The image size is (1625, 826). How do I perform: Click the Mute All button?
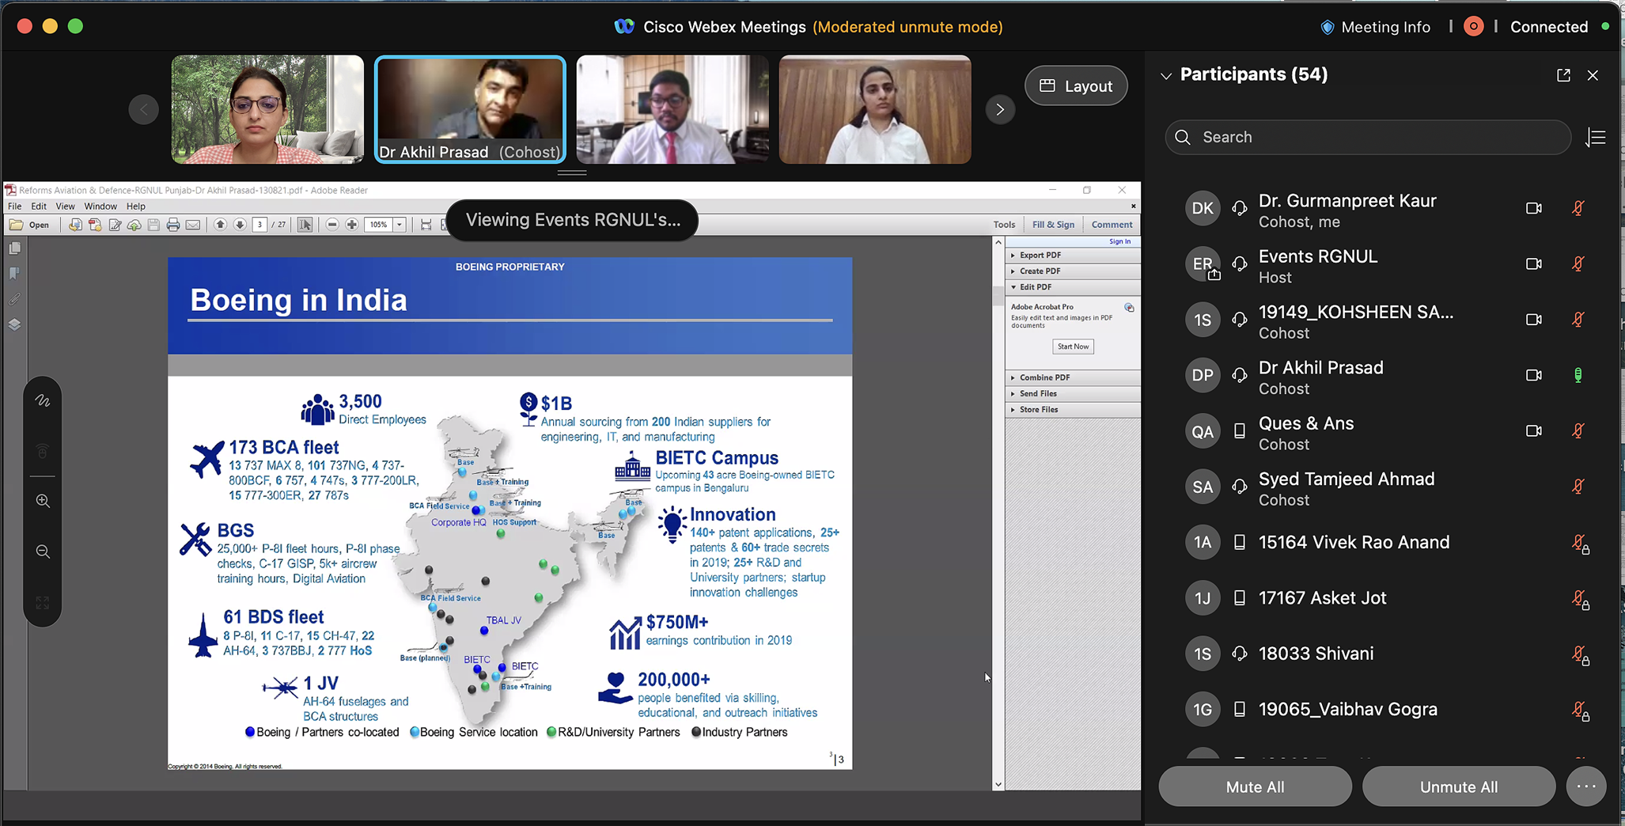(x=1255, y=786)
